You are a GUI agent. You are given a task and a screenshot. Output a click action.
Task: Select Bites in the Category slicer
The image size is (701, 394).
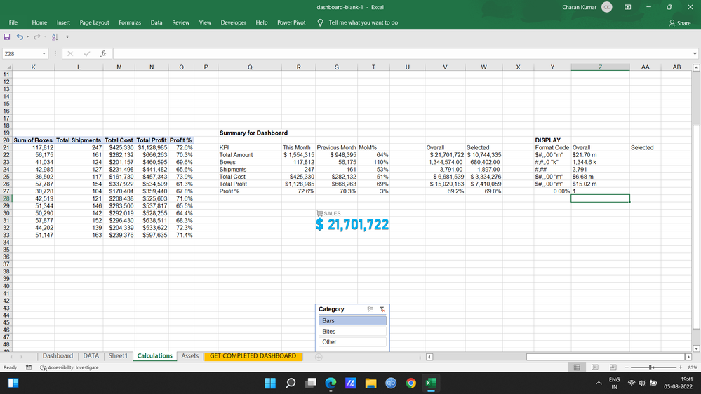352,332
